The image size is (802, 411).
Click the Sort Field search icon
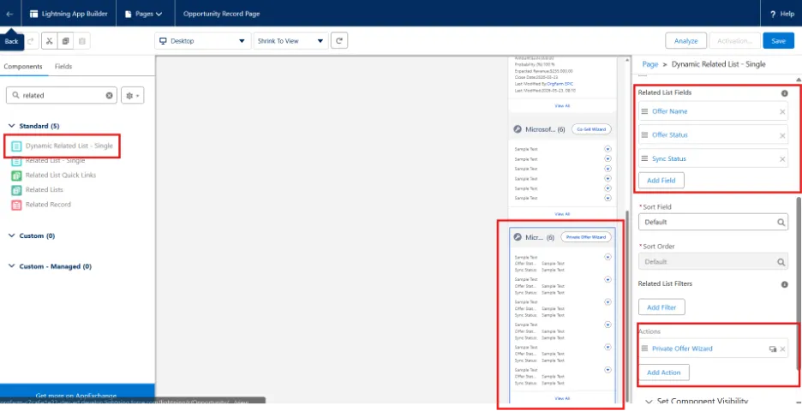pyautogui.click(x=781, y=223)
